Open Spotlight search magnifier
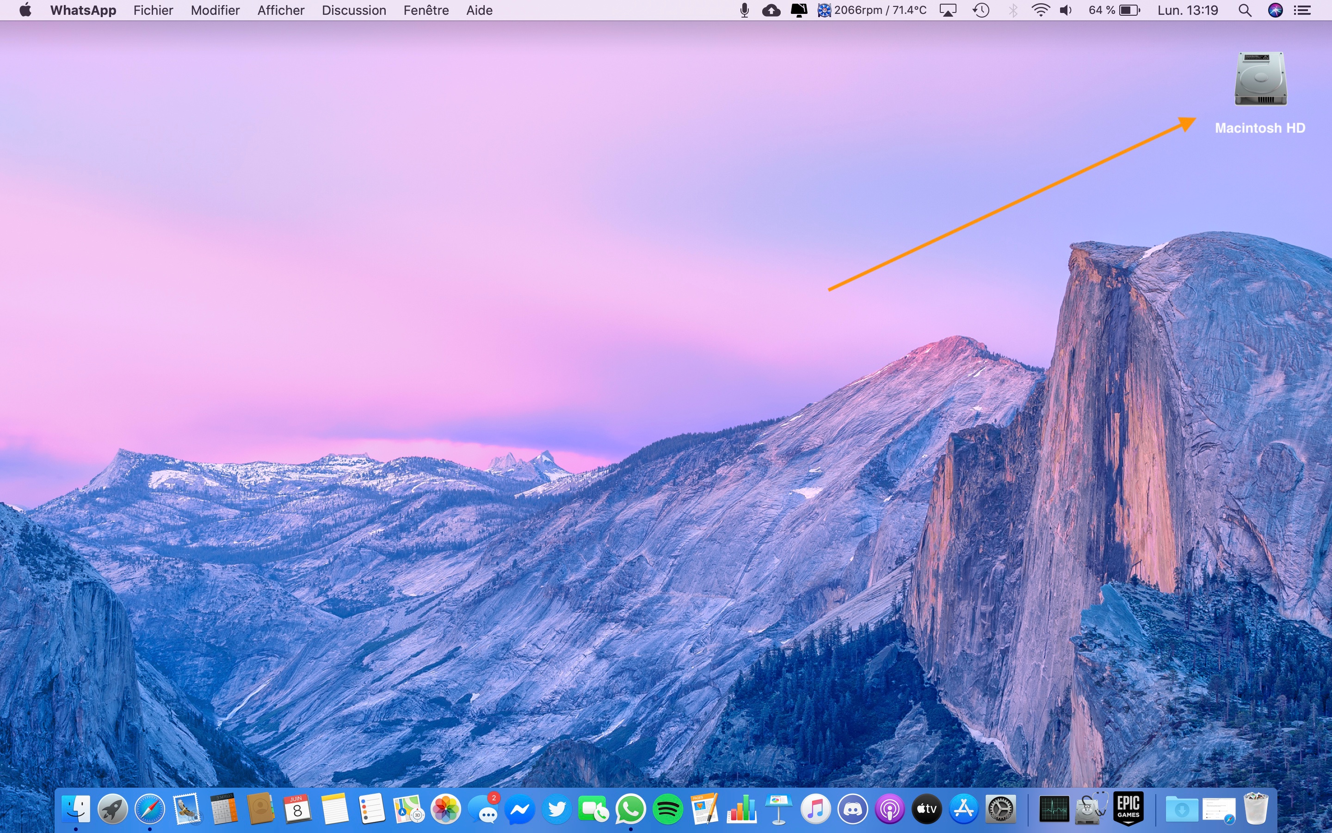This screenshot has width=1332, height=833. 1245,11
